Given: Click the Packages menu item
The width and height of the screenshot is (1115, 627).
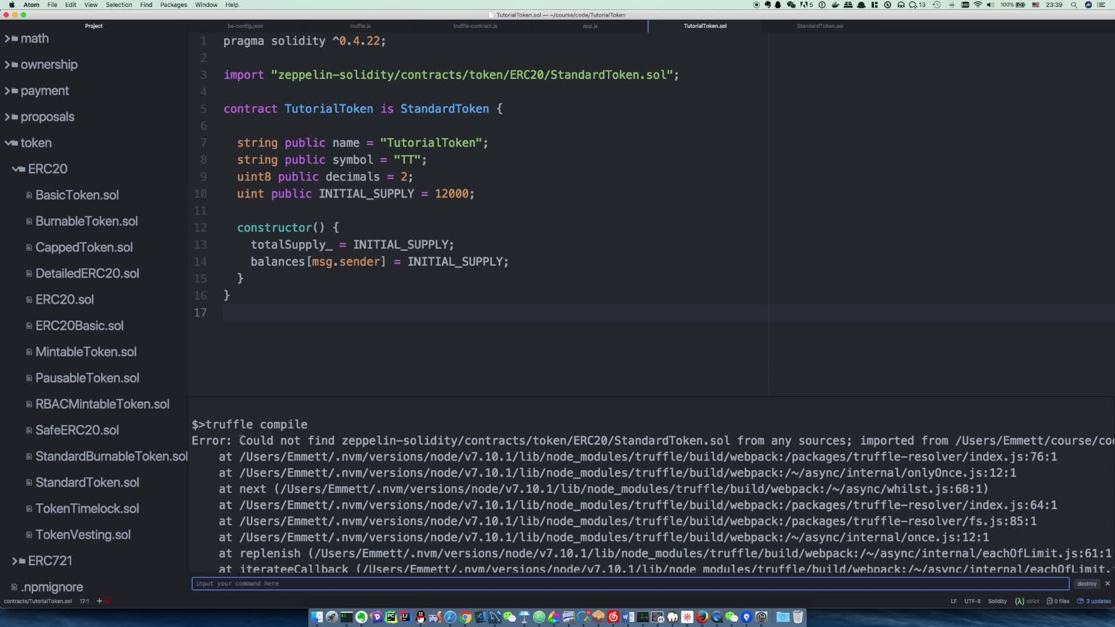Looking at the screenshot, I should [172, 5].
